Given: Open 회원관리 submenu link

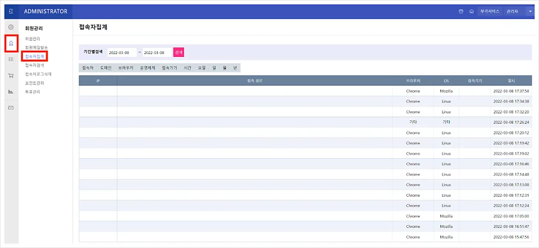Looking at the screenshot, I should pos(32,39).
